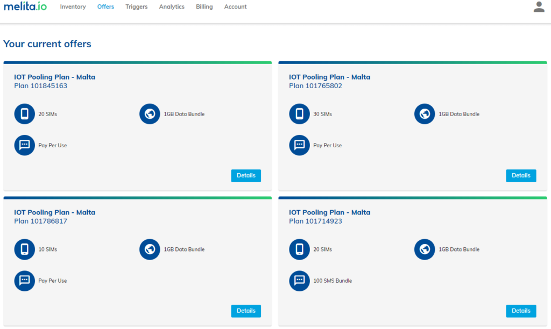This screenshot has height=329, width=551.
Task: Open the Analytics page
Action: click(x=172, y=7)
